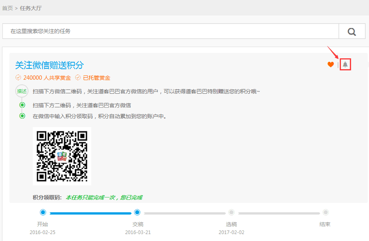The image size is (369, 241).
Task: Select the 选稿 timeline marker
Action: [231, 212]
